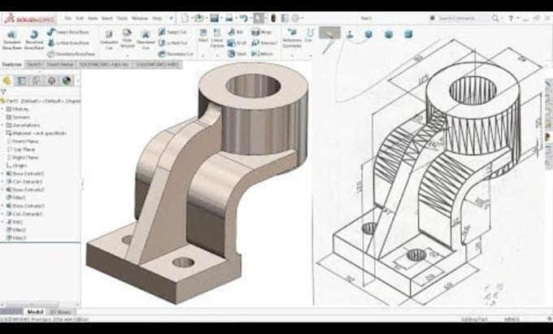Pick the Draft feature tool
The width and height of the screenshot is (553, 334).
237,43
